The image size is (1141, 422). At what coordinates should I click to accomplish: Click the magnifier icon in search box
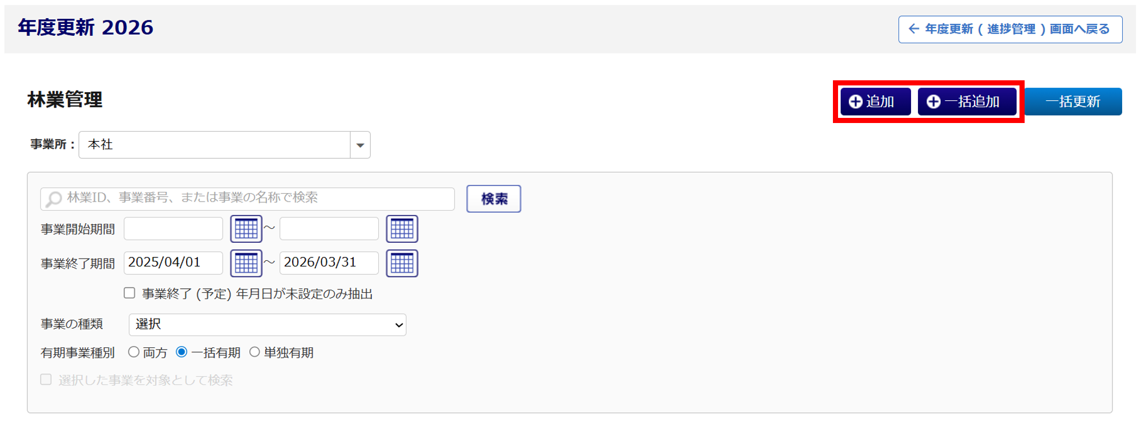pyautogui.click(x=54, y=199)
